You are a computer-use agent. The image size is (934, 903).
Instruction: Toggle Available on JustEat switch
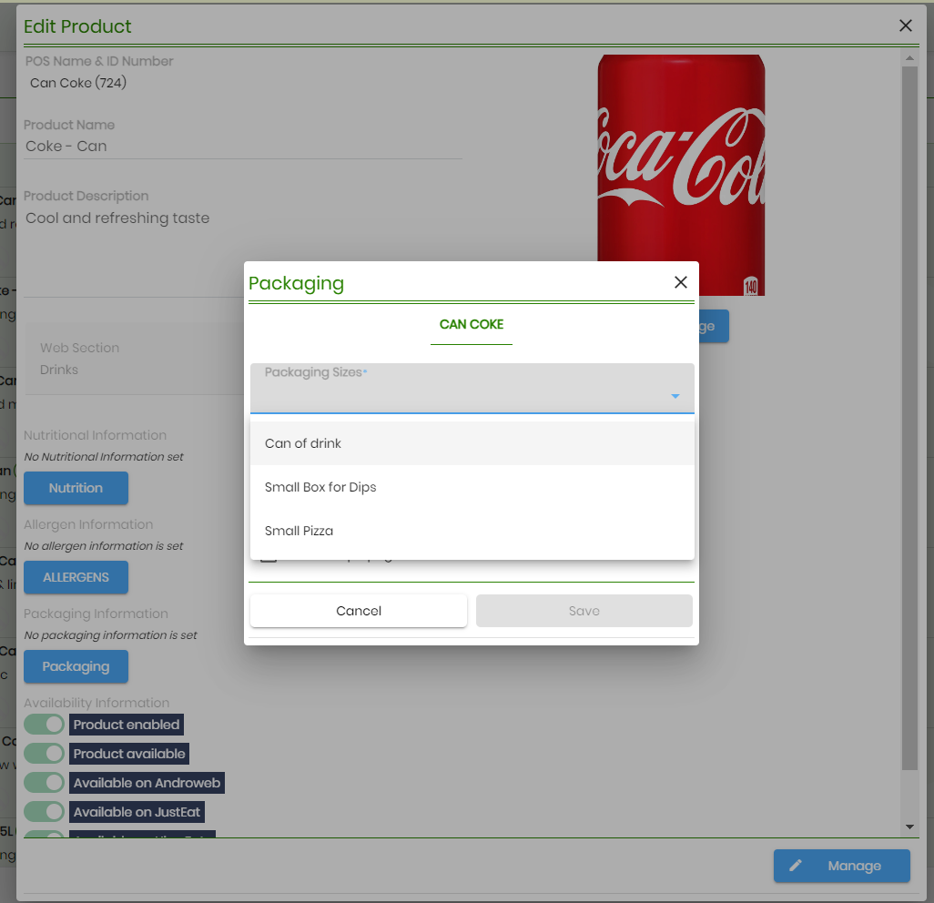coord(44,812)
